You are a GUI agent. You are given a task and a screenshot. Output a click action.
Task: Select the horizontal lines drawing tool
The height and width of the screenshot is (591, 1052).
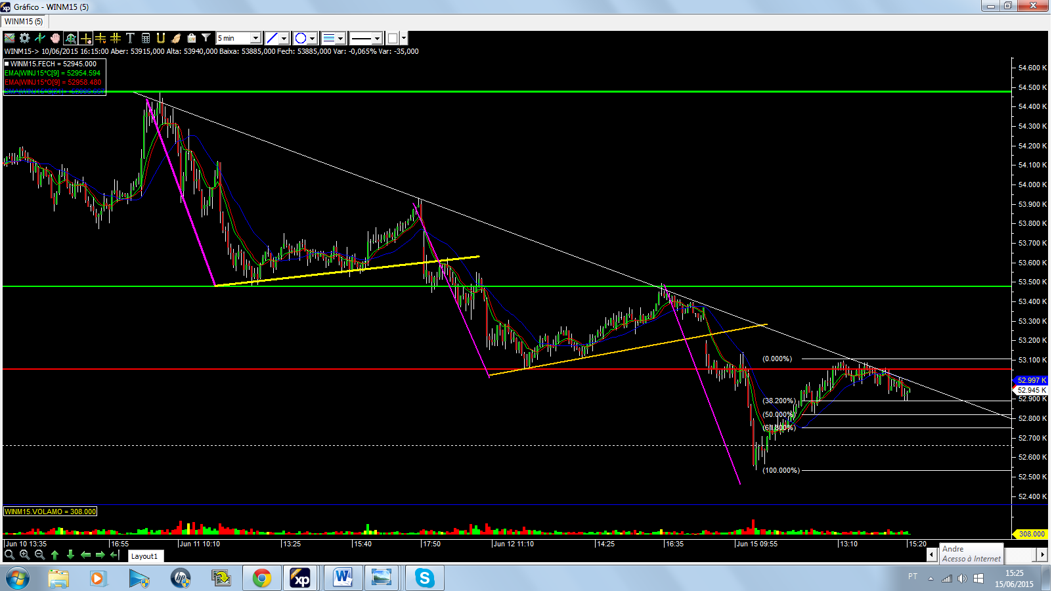pos(100,38)
